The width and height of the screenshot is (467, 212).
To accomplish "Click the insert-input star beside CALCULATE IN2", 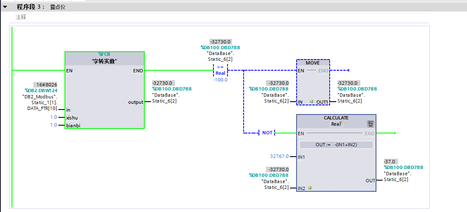I will pos(310,188).
